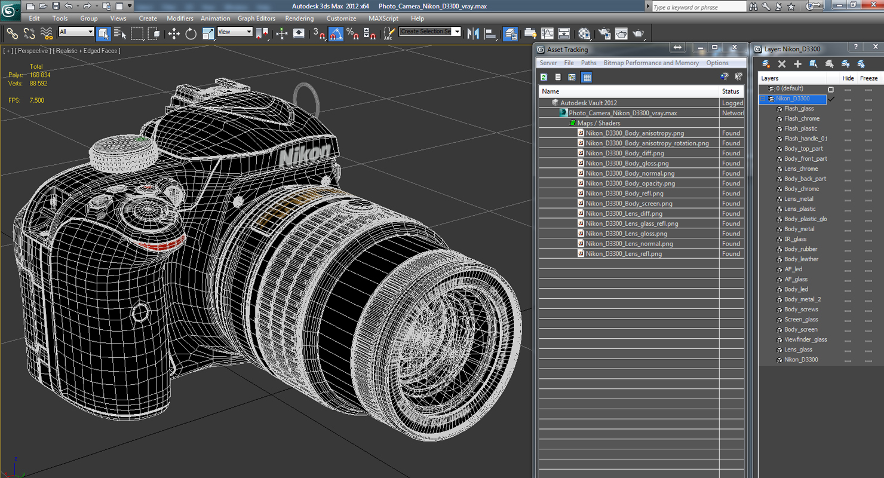The image size is (884, 478).
Task: Click Bind to Space Warp tool
Action: coord(46,33)
